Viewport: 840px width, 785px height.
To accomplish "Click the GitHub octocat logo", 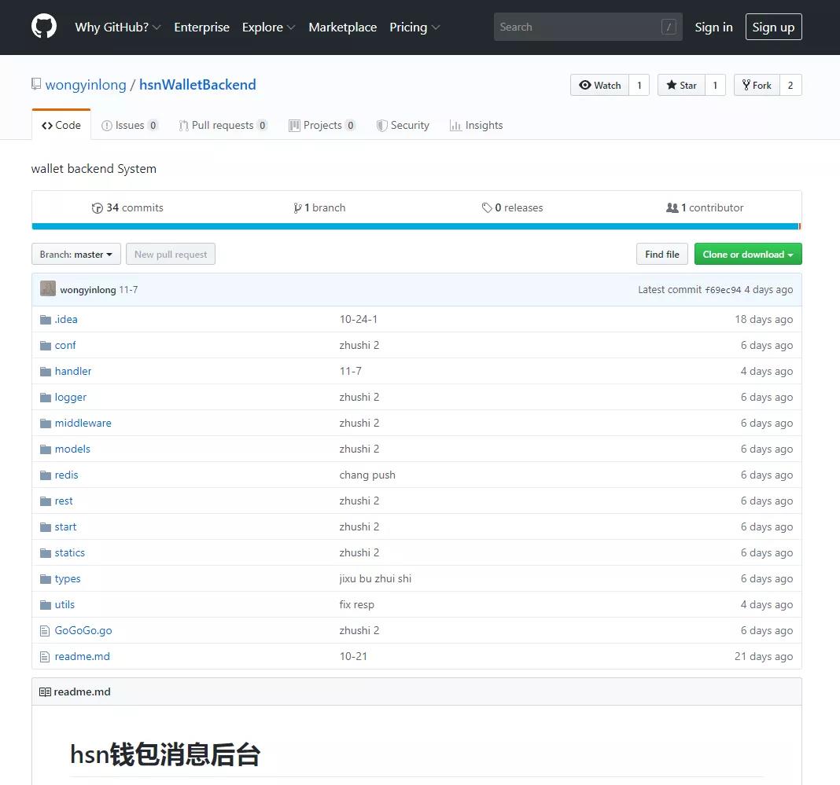I will coord(44,26).
